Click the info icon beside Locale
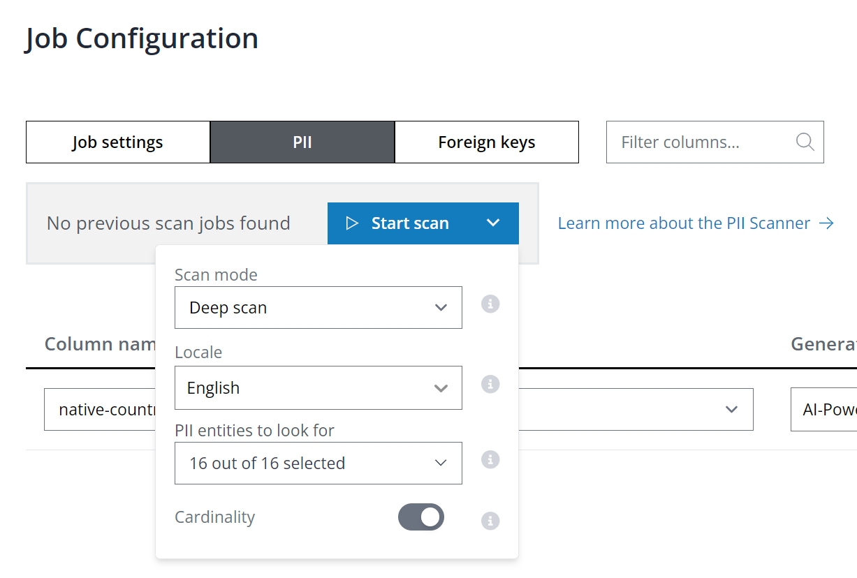 coord(490,384)
